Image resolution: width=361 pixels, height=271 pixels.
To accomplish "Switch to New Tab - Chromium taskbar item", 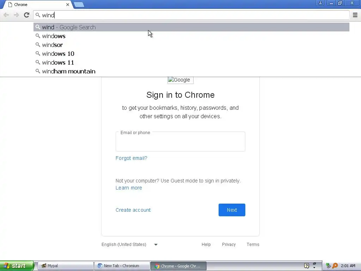I will [x=122, y=266].
